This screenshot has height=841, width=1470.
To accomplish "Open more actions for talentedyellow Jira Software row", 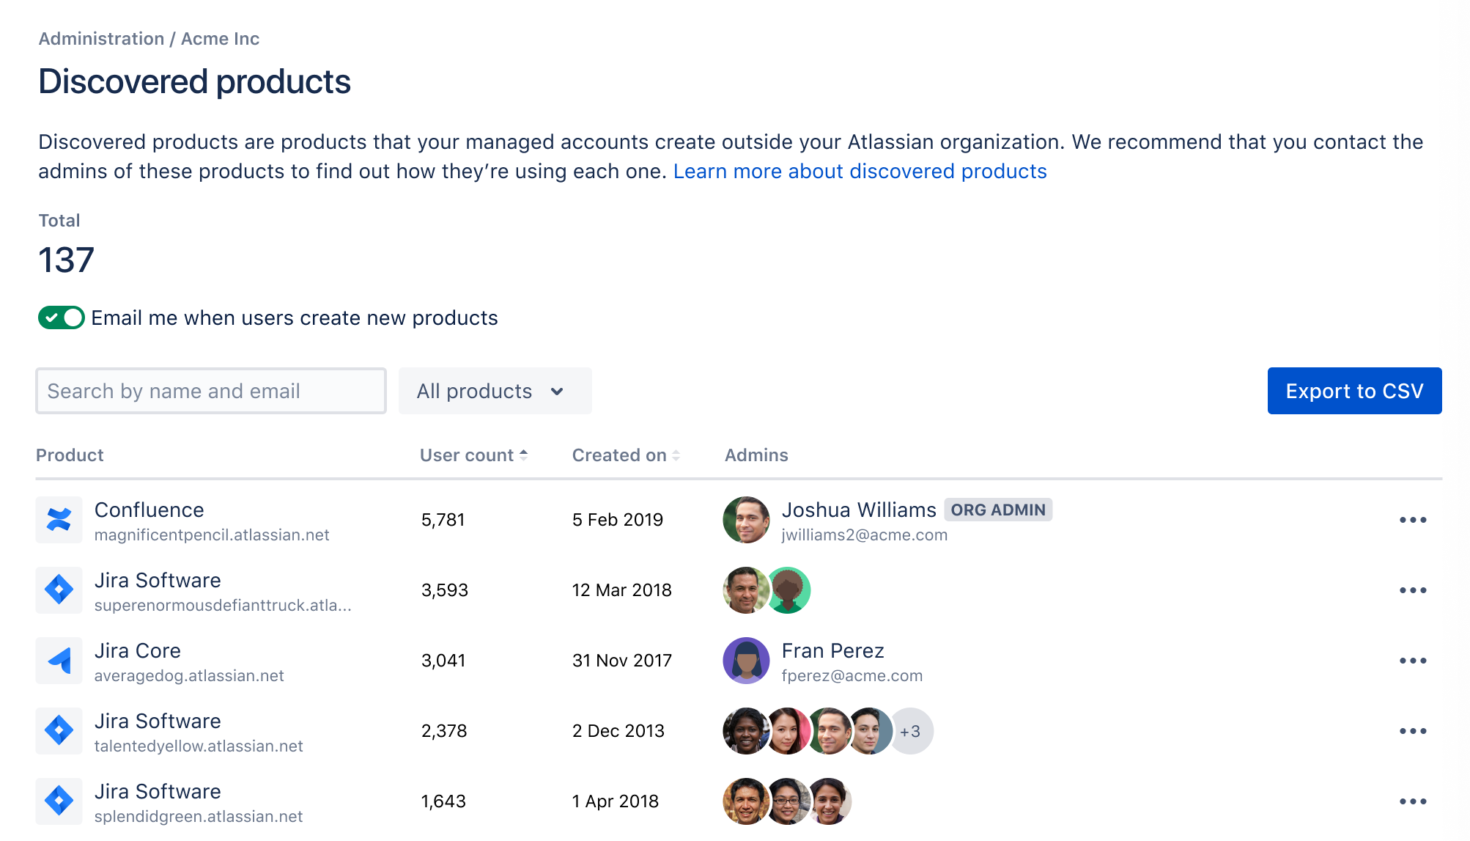I will [x=1412, y=731].
